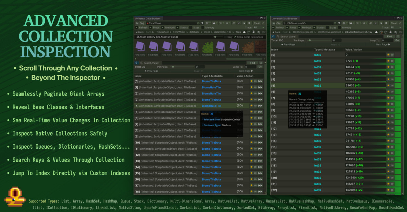The height and width of the screenshot is (212, 407).
Task: Click Next Page in right UDBShowcaseGO browser
Action: [x=383, y=44]
